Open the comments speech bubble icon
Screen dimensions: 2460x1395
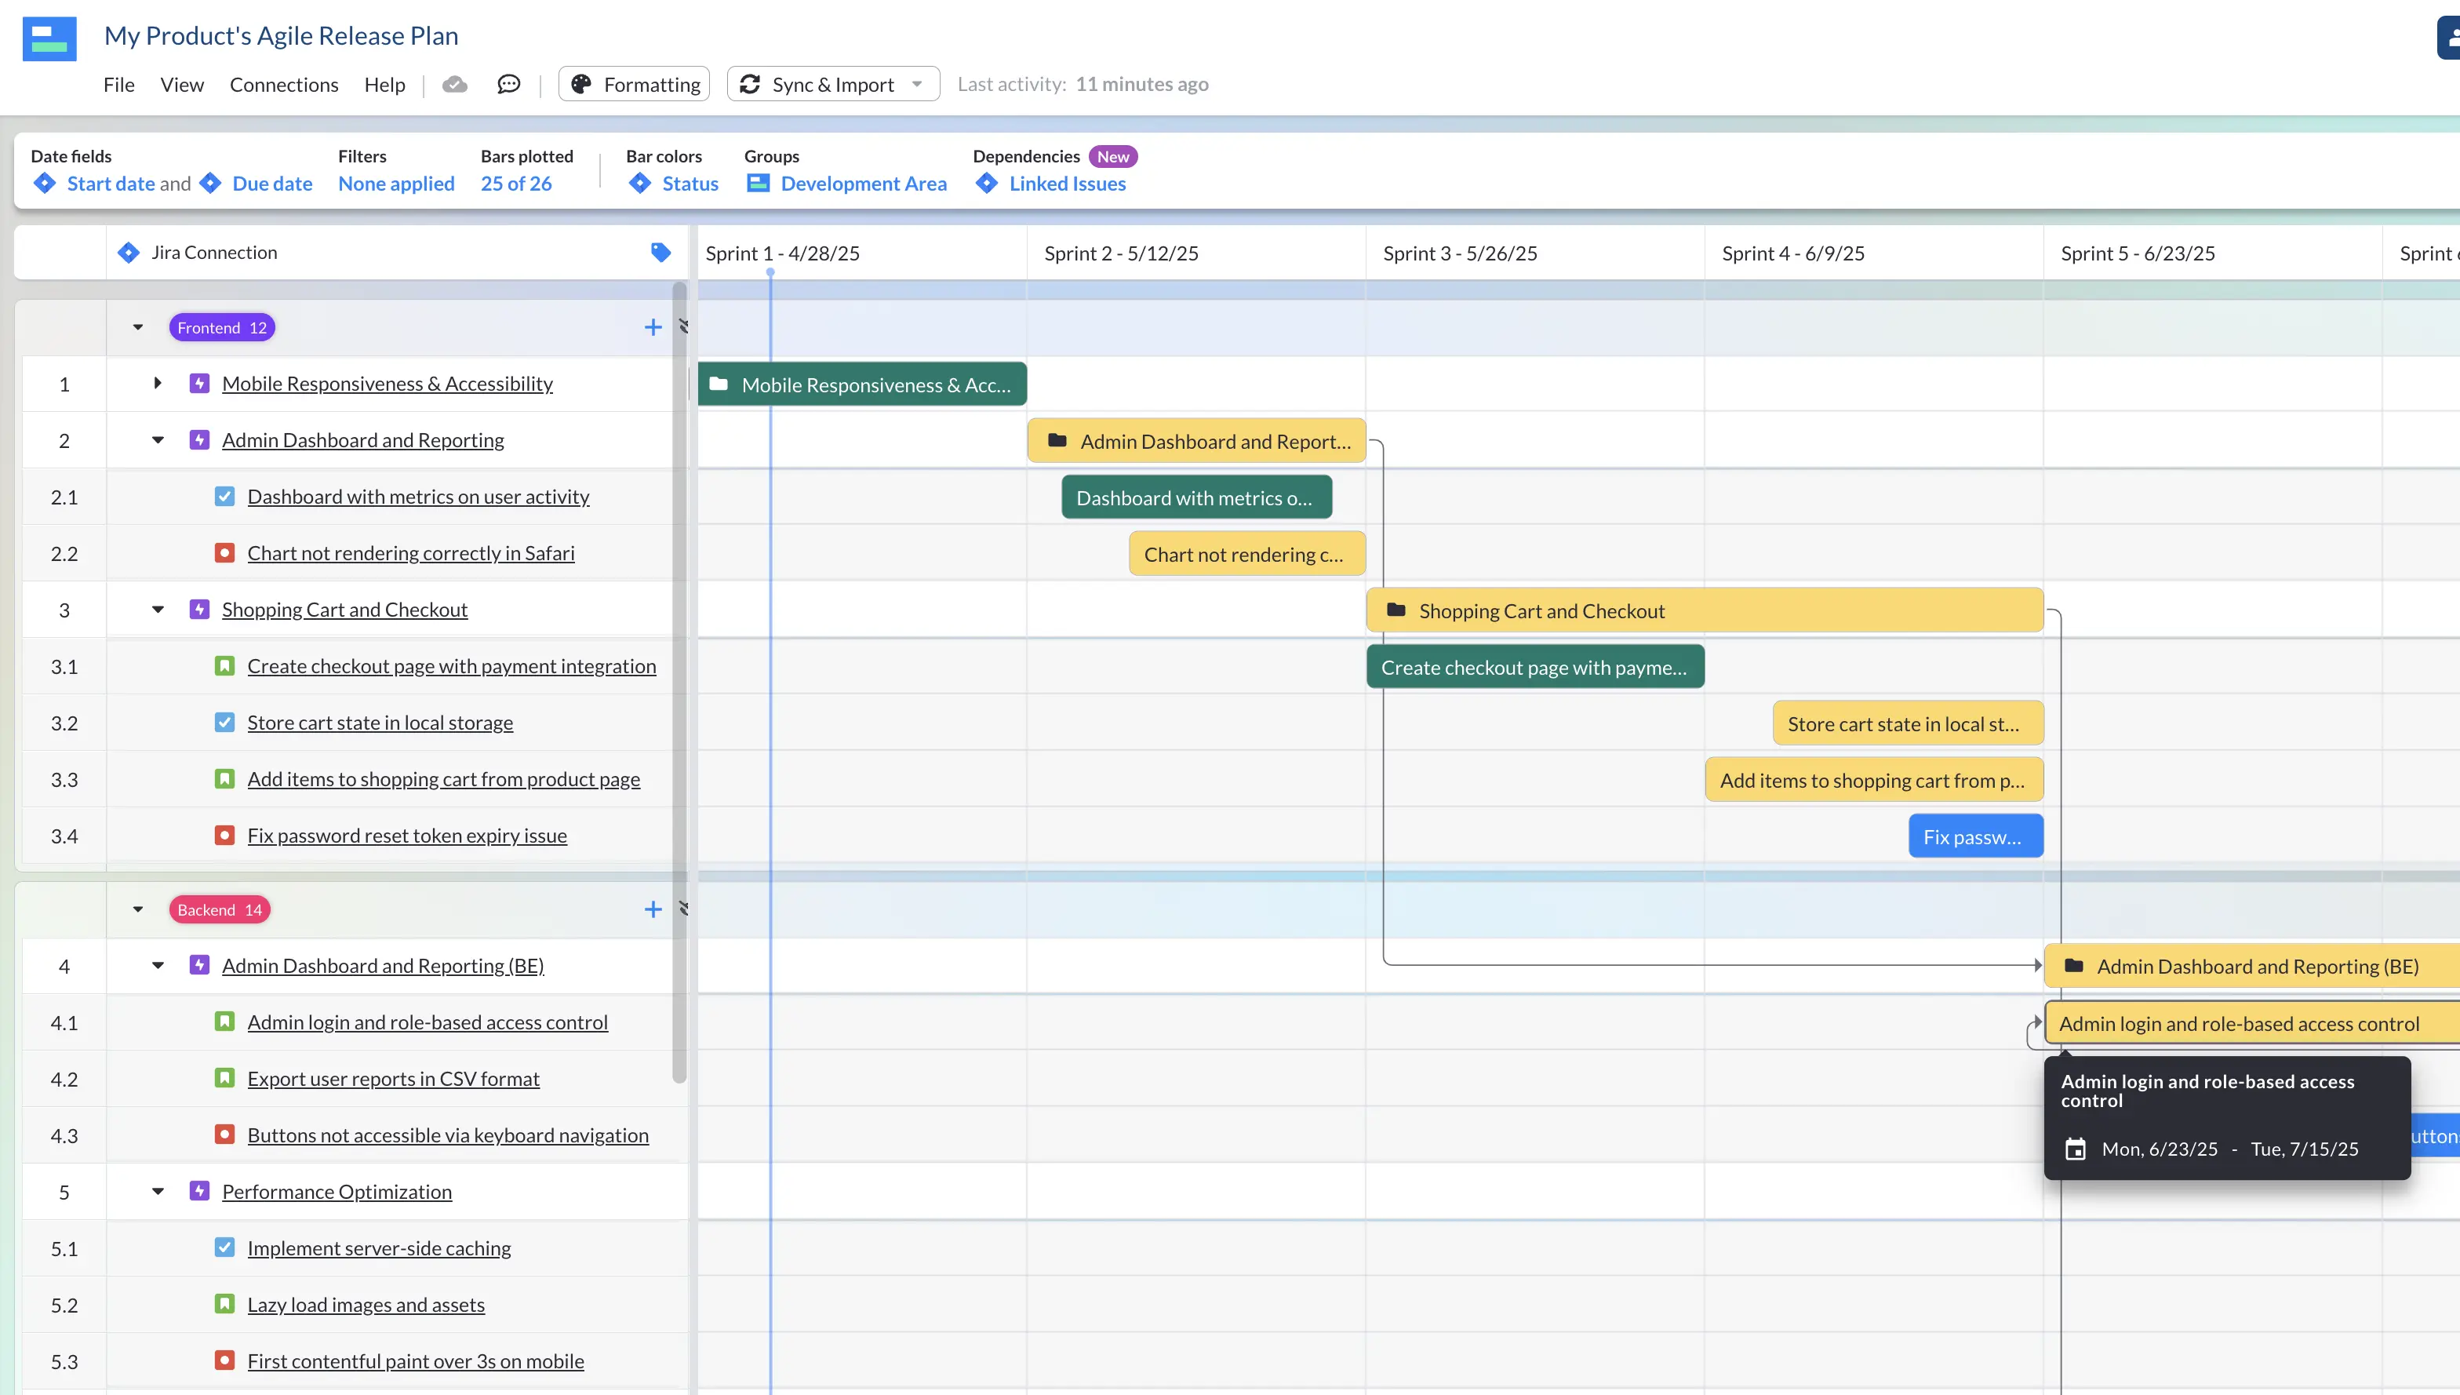(508, 84)
